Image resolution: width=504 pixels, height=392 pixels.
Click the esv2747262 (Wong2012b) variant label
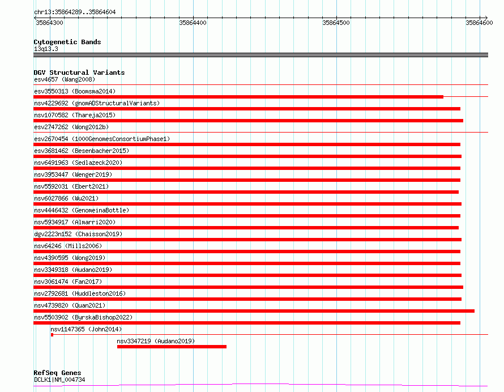tap(71, 127)
